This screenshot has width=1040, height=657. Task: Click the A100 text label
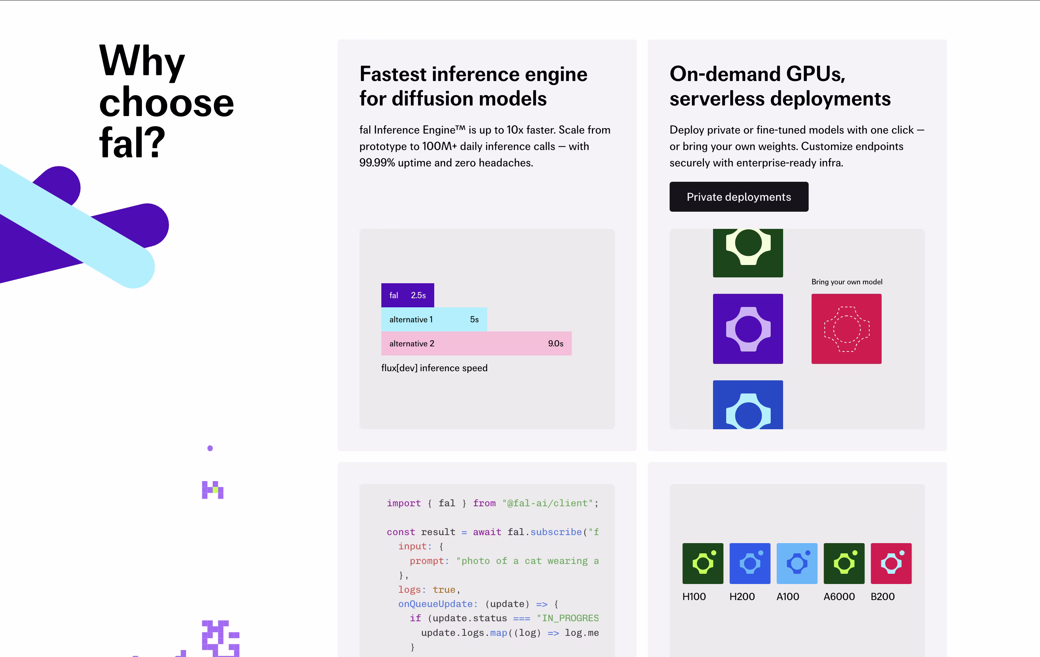pos(788,596)
